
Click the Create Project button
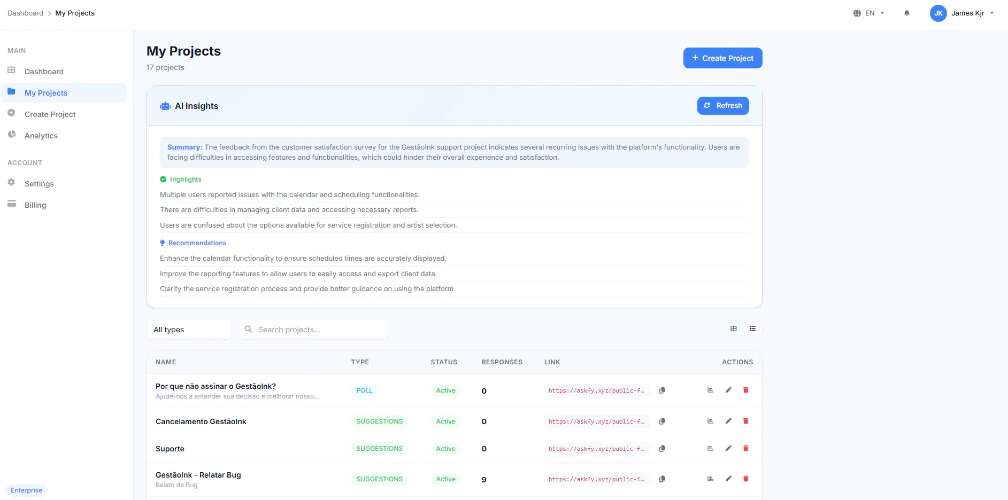(x=722, y=58)
